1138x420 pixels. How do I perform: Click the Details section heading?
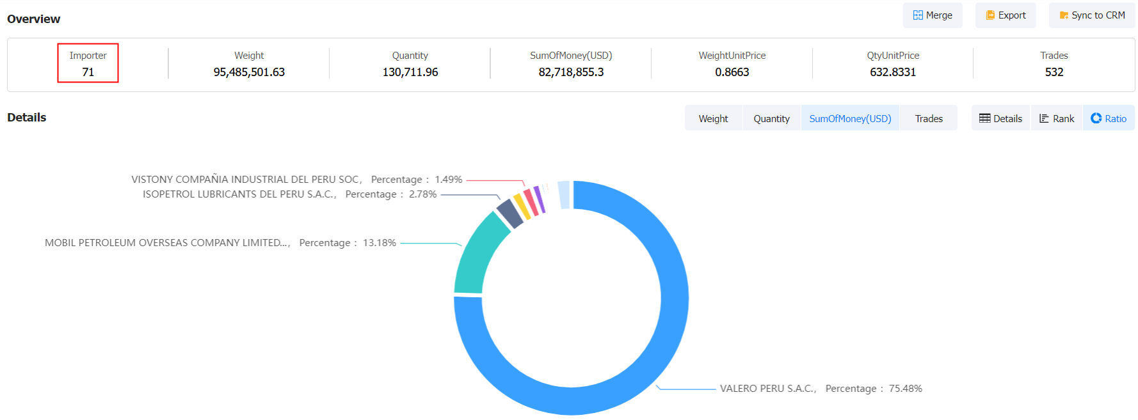click(27, 118)
